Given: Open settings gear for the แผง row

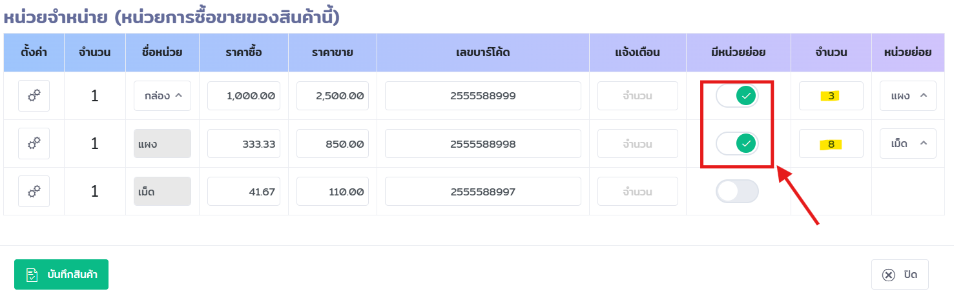Looking at the screenshot, I should 34,144.
